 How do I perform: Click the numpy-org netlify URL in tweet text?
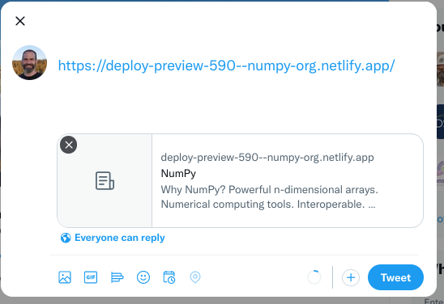(226, 65)
